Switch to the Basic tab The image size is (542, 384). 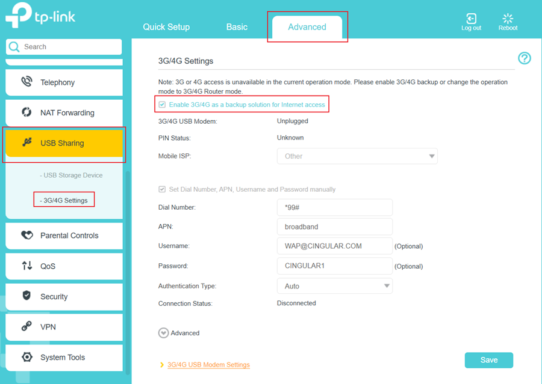pyautogui.click(x=237, y=26)
